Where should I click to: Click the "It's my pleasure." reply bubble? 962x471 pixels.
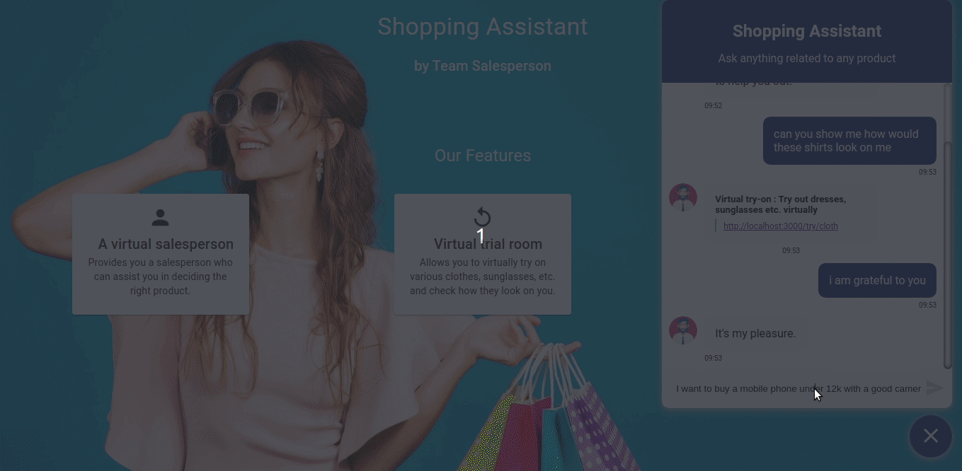pyautogui.click(x=755, y=333)
